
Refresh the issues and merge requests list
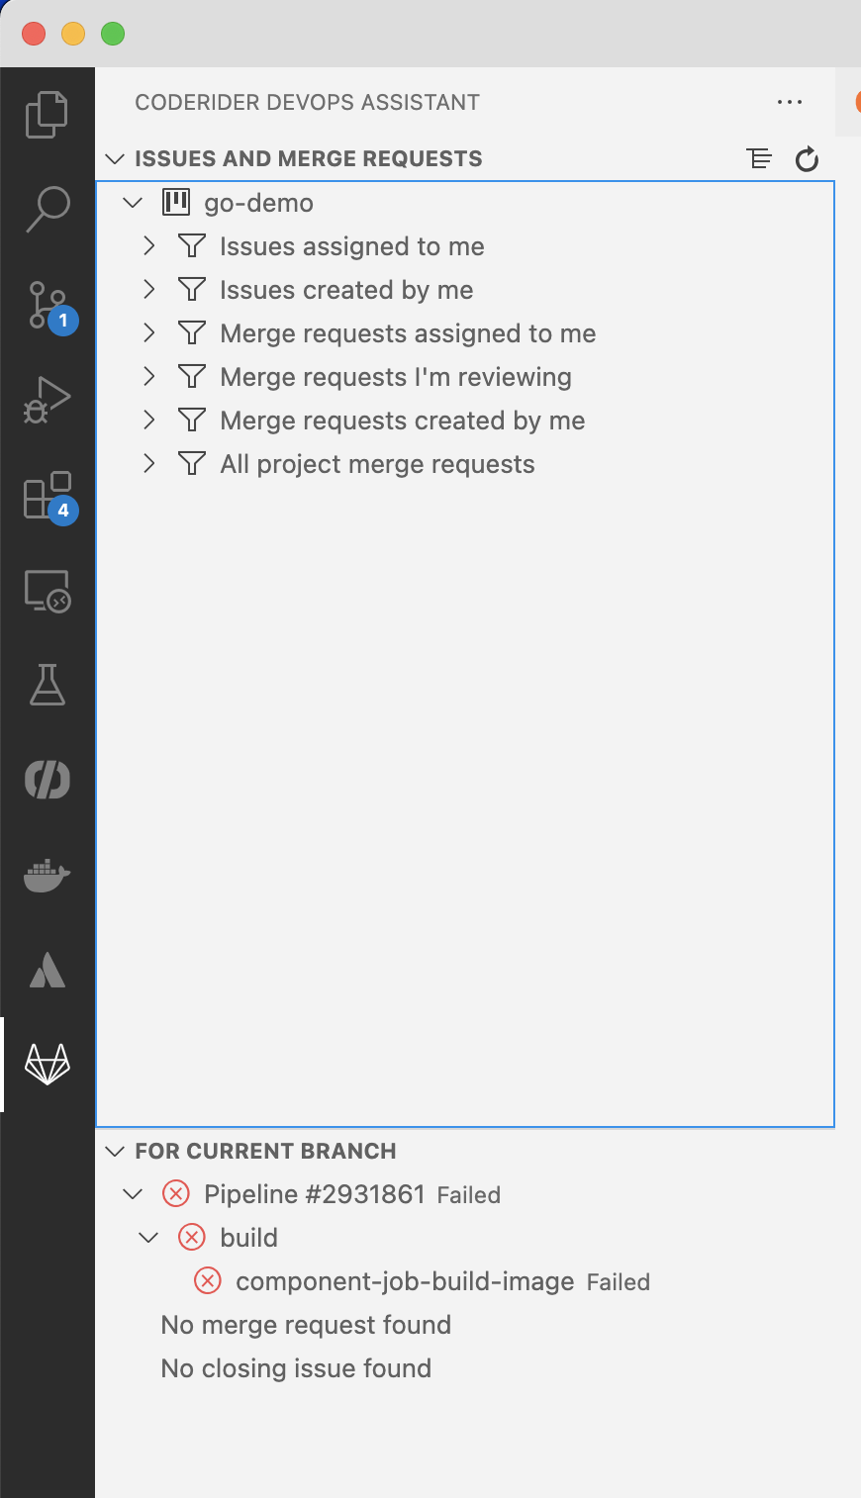[807, 158]
